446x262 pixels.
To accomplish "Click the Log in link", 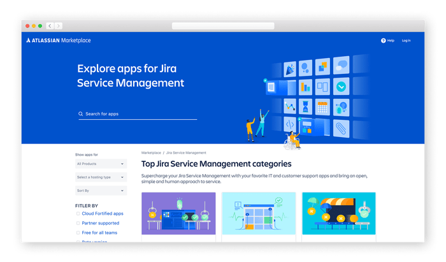I will pos(406,41).
